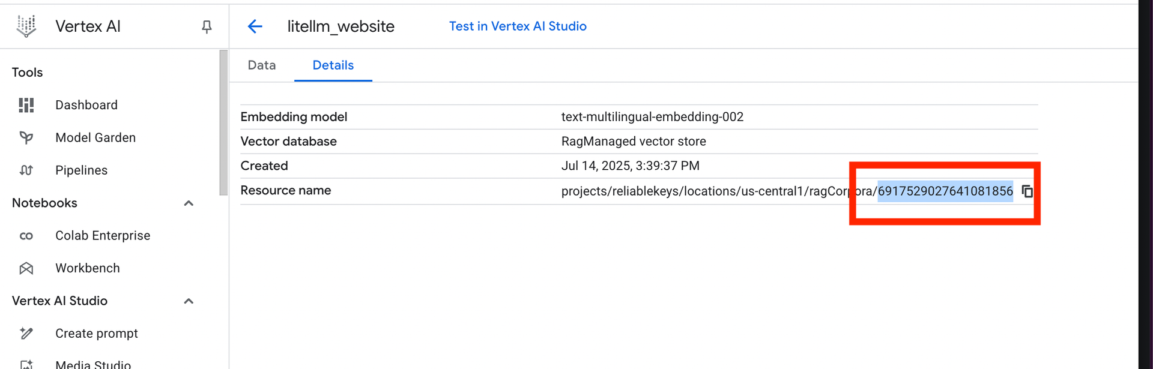Collapse the Vertex AI Studio section
The image size is (1153, 369).
point(189,301)
